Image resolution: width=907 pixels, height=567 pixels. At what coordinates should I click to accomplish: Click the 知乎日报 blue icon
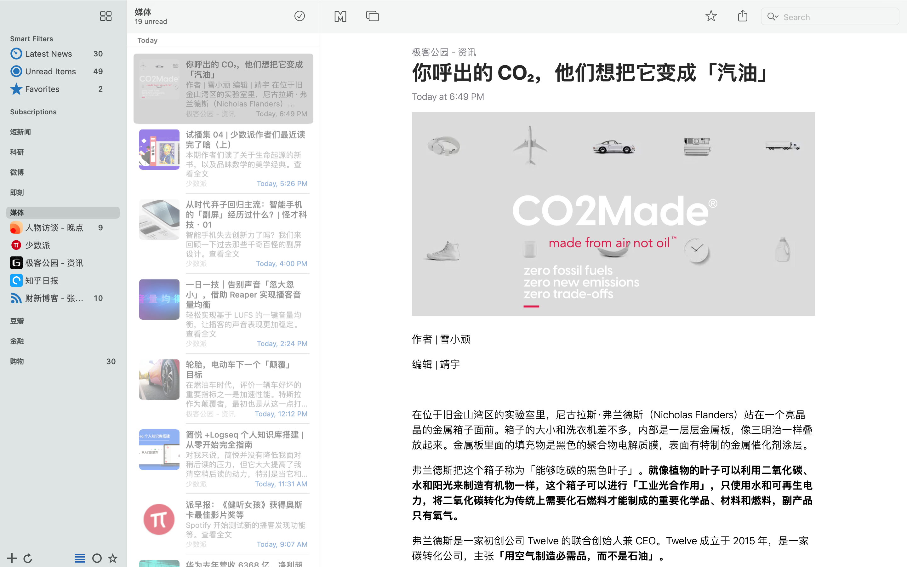point(16,280)
